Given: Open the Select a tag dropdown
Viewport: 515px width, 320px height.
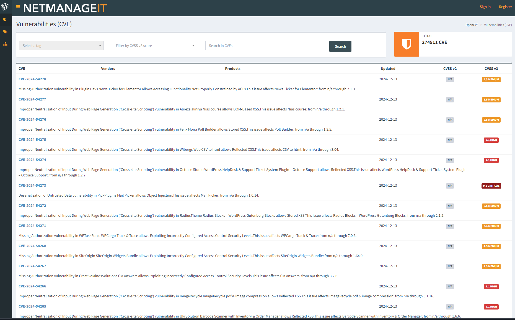Looking at the screenshot, I should 61,46.
